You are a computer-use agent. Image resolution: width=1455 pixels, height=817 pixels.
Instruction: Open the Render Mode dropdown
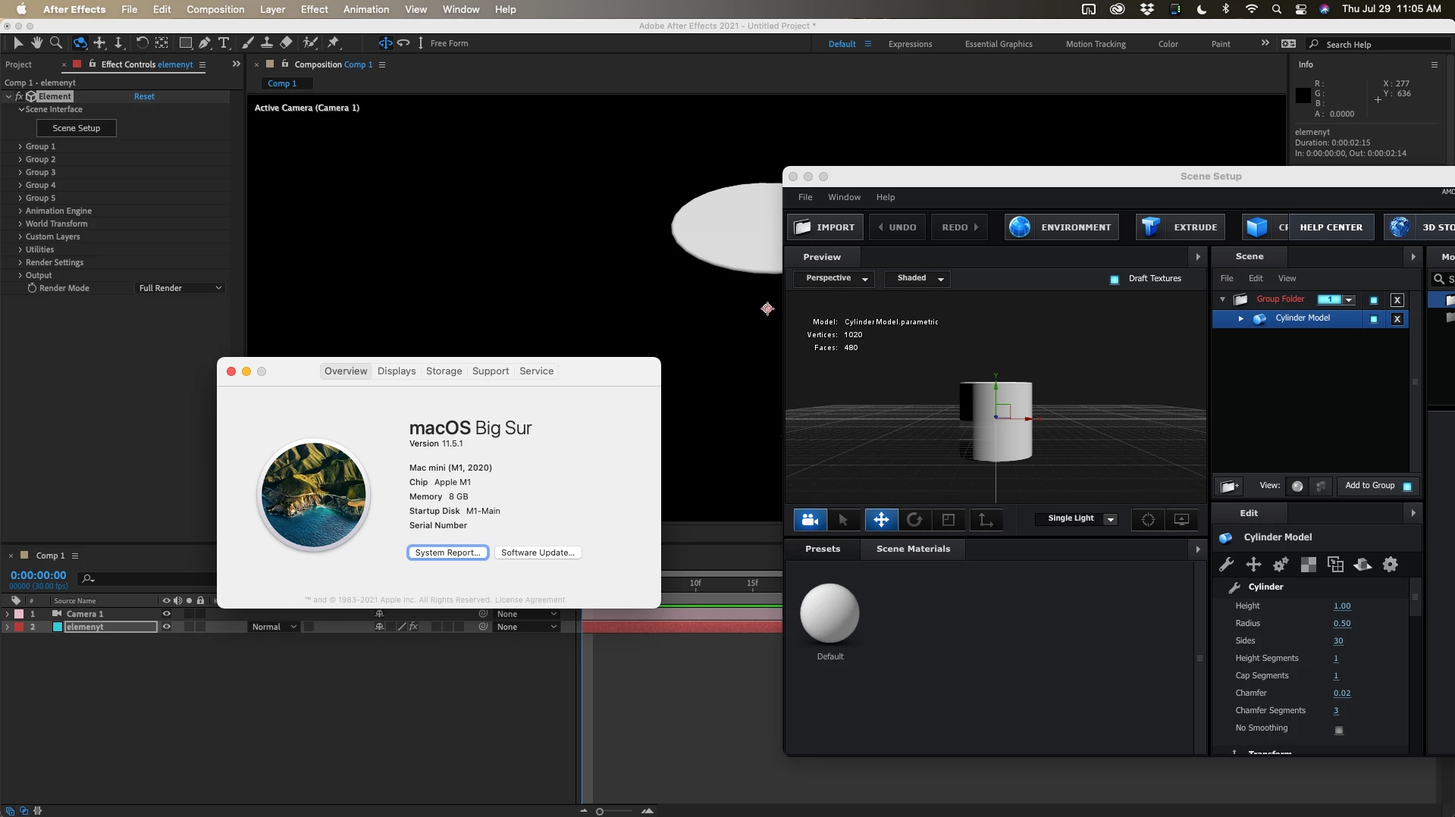(180, 288)
